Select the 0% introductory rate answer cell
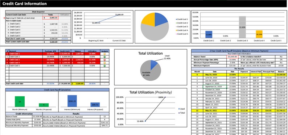The height and width of the screenshot is (135, 288). tap(281, 63)
